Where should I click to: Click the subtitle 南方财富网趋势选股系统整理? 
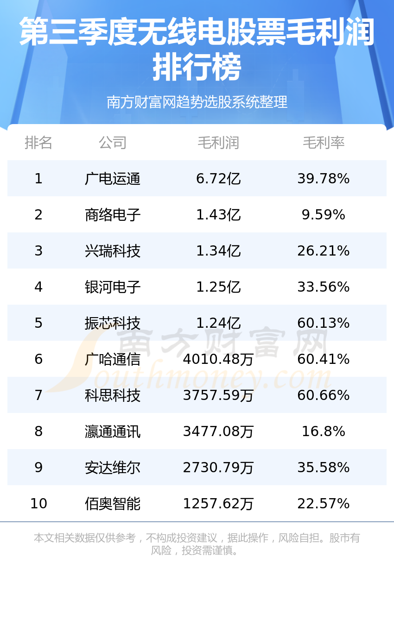tap(197, 102)
